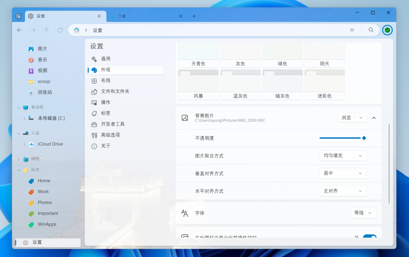Click the sidebar panel toggle icon

point(18,16)
